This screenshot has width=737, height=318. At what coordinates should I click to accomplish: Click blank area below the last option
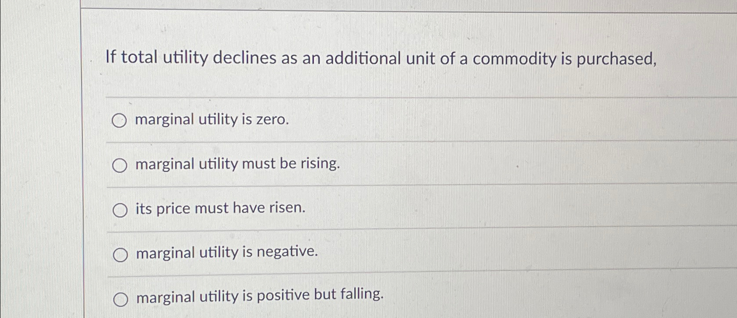[394, 314]
